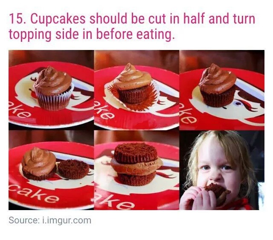Click the frosting swirl on the wrapped cupcake
Image resolution: width=273 pixels, height=240 pixels.
pyautogui.click(x=53, y=79)
